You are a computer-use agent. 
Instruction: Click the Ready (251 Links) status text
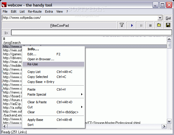tap(14, 132)
